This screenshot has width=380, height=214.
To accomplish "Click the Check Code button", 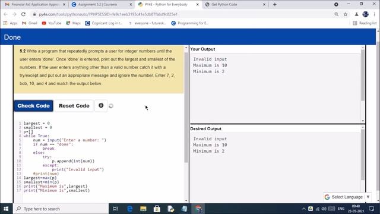I will click(x=33, y=106).
